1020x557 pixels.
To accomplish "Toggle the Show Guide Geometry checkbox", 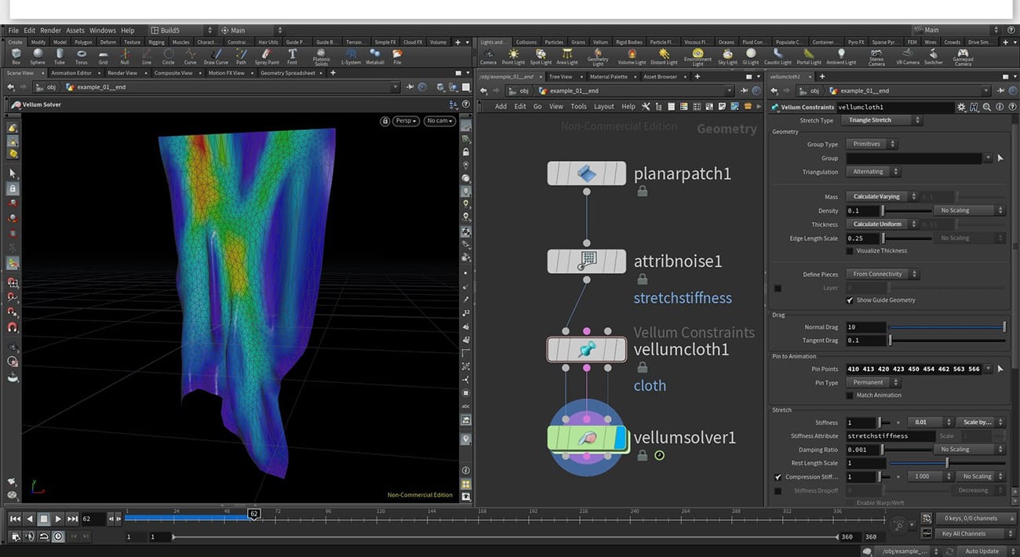I will point(850,300).
